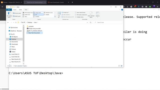Open recent locations dropdown arrow
Viewport: 160px width, 90px height.
(14, 22)
